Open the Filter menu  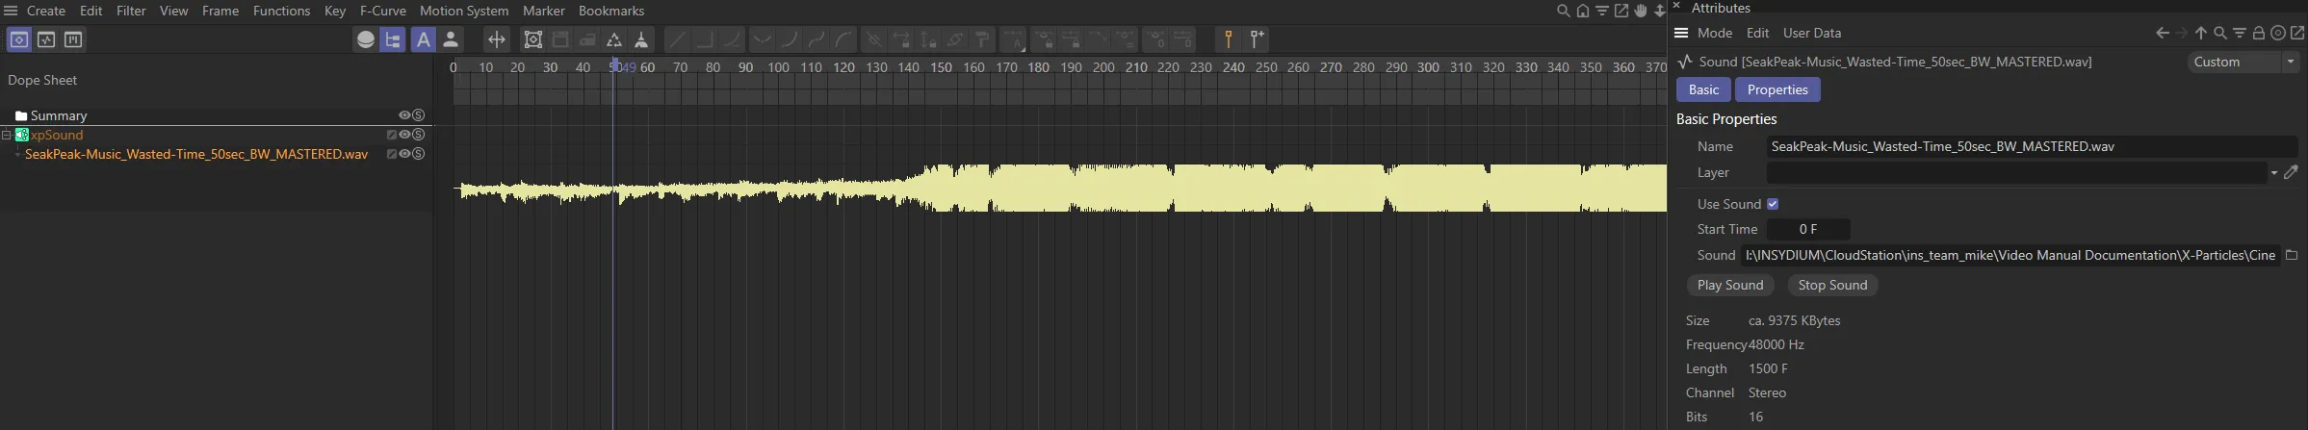click(x=131, y=11)
